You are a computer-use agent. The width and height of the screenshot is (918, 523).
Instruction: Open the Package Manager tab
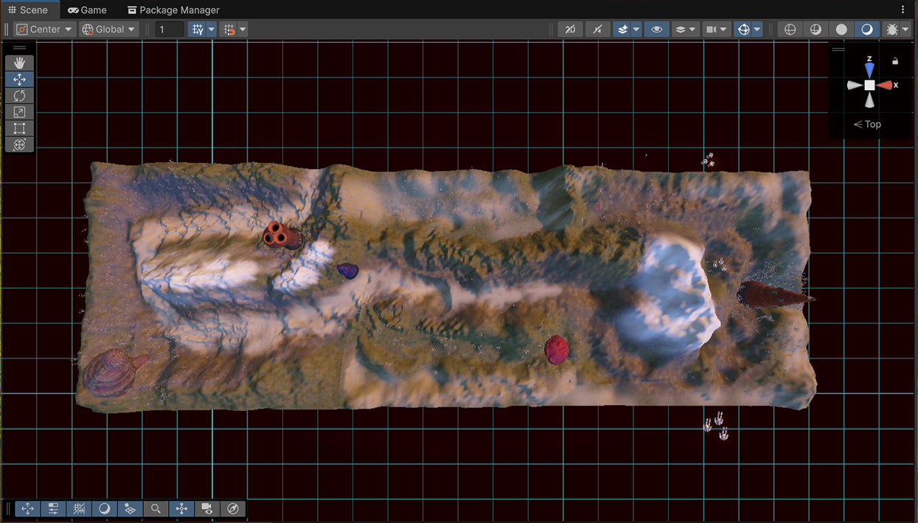click(173, 10)
